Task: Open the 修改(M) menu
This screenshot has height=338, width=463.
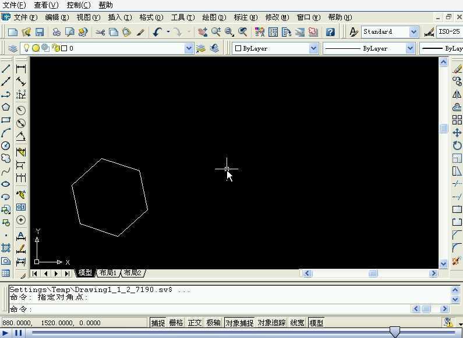Action: point(277,17)
